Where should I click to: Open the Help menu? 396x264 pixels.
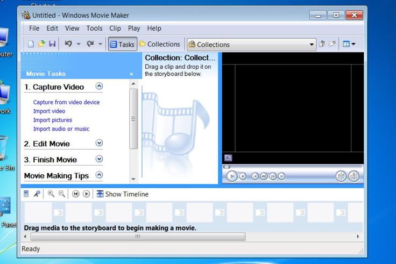pos(154,28)
